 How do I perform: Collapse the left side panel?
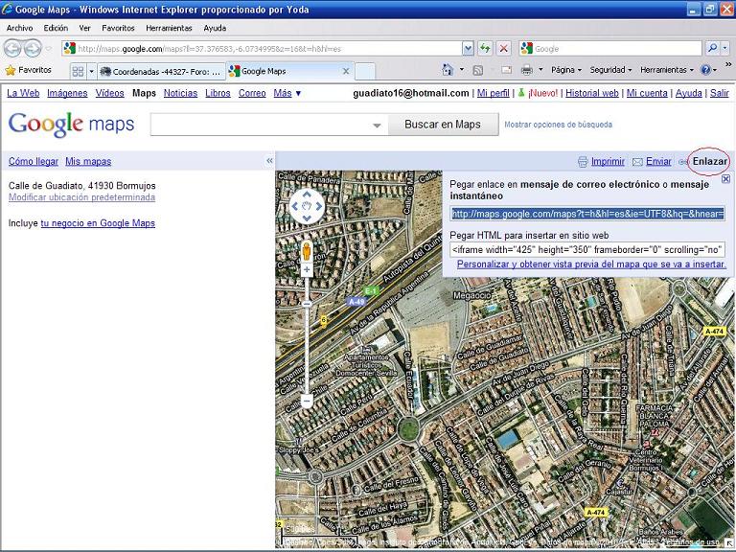[x=269, y=161]
